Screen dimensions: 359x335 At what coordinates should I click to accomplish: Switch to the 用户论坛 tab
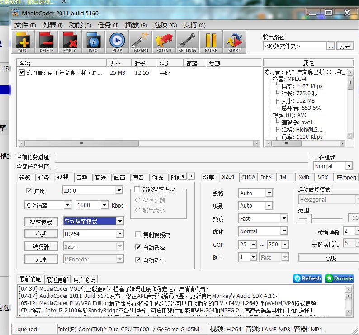84,279
